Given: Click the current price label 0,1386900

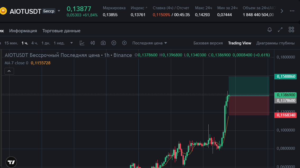Looking at the screenshot, I should [285, 95].
